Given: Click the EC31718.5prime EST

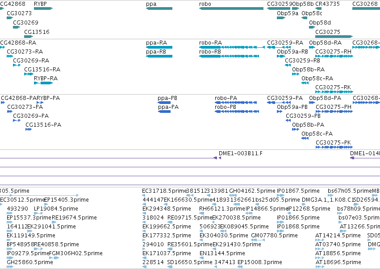Looking at the screenshot, I should click(x=144, y=195).
